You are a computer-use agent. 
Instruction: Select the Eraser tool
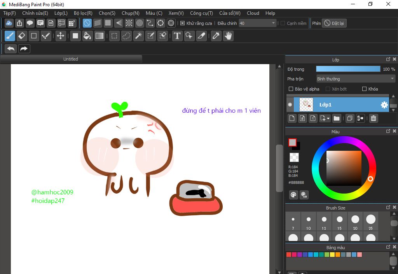point(22,36)
